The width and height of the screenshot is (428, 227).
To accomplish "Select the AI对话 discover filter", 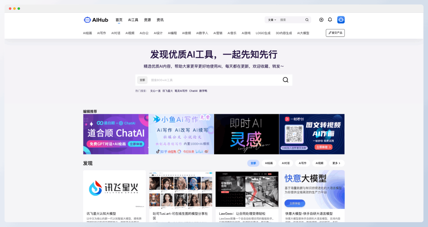I will coord(286,163).
